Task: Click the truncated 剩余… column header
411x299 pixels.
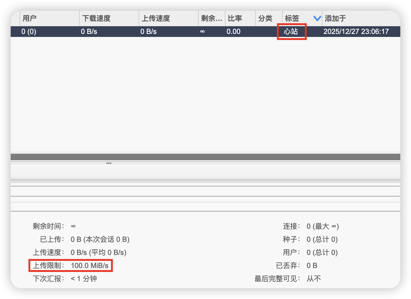Action: [x=211, y=18]
